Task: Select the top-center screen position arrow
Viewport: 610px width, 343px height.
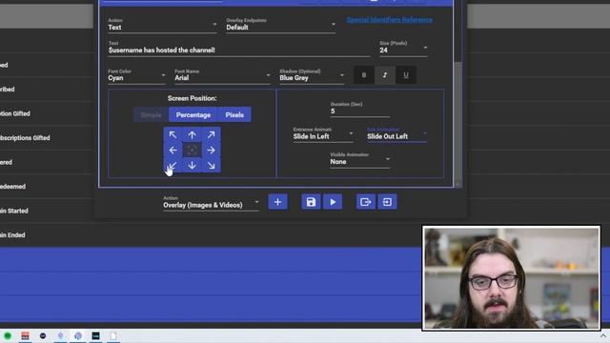Action: coord(192,135)
